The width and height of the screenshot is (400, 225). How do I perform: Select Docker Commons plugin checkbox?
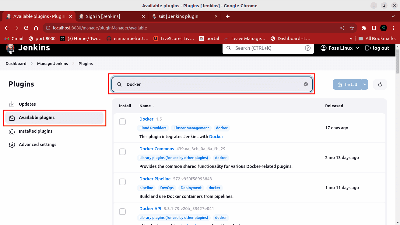click(x=122, y=152)
